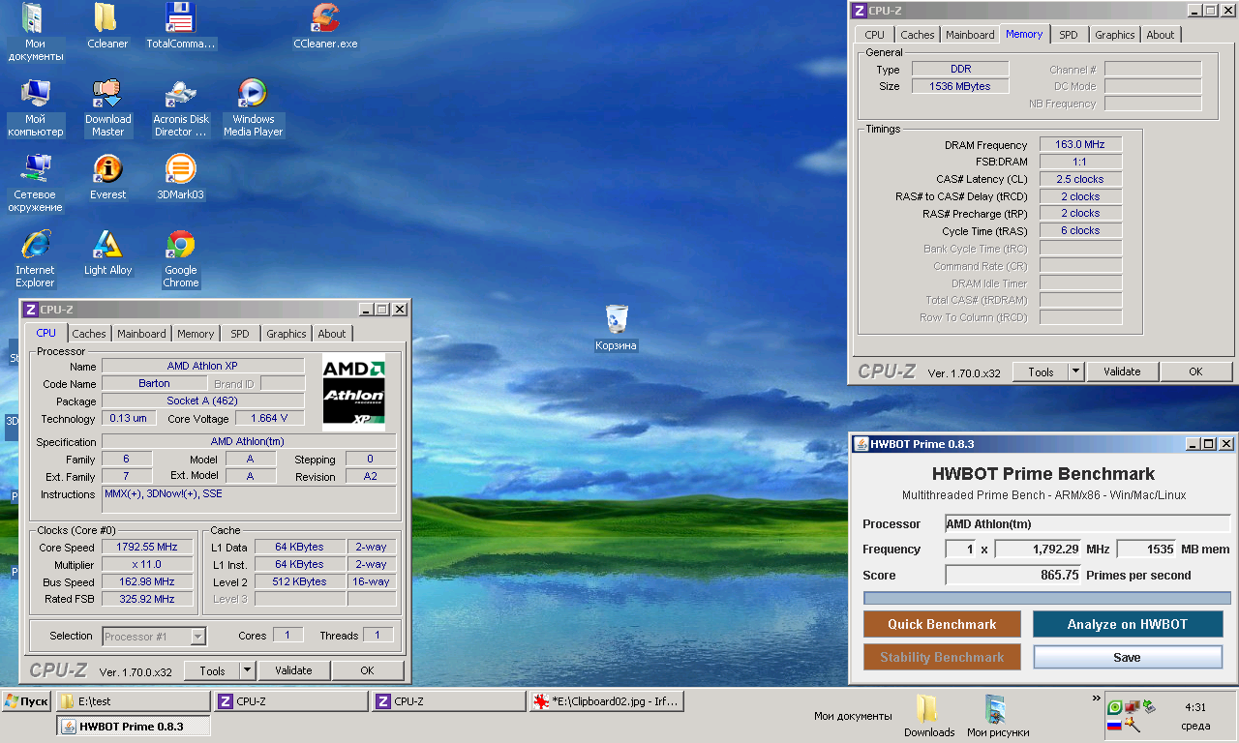Viewport: 1239px width, 743px height.
Task: Click the network monitors tray icon
Action: click(1132, 707)
